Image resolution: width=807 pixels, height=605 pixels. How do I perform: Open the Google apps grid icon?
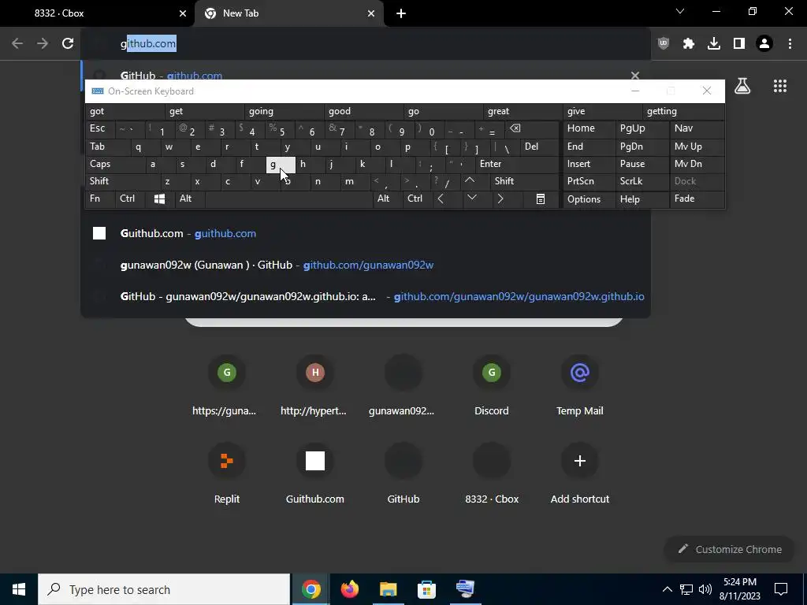coord(780,86)
